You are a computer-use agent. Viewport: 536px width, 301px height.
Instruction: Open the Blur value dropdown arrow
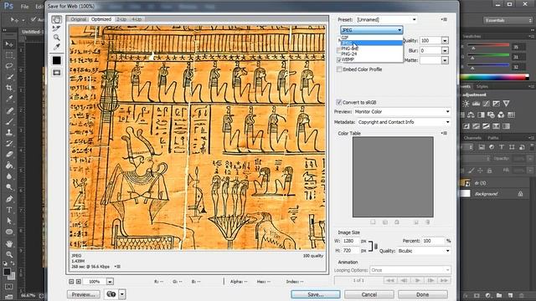[445, 50]
